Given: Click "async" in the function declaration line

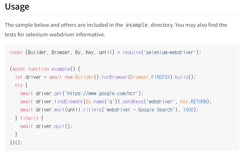Looking at the screenshot, I should [19, 69].
